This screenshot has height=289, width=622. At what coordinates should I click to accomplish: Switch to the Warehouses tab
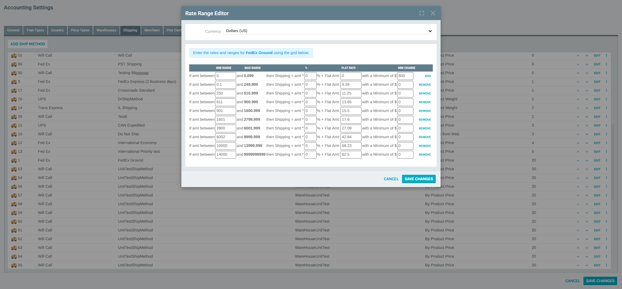106,30
